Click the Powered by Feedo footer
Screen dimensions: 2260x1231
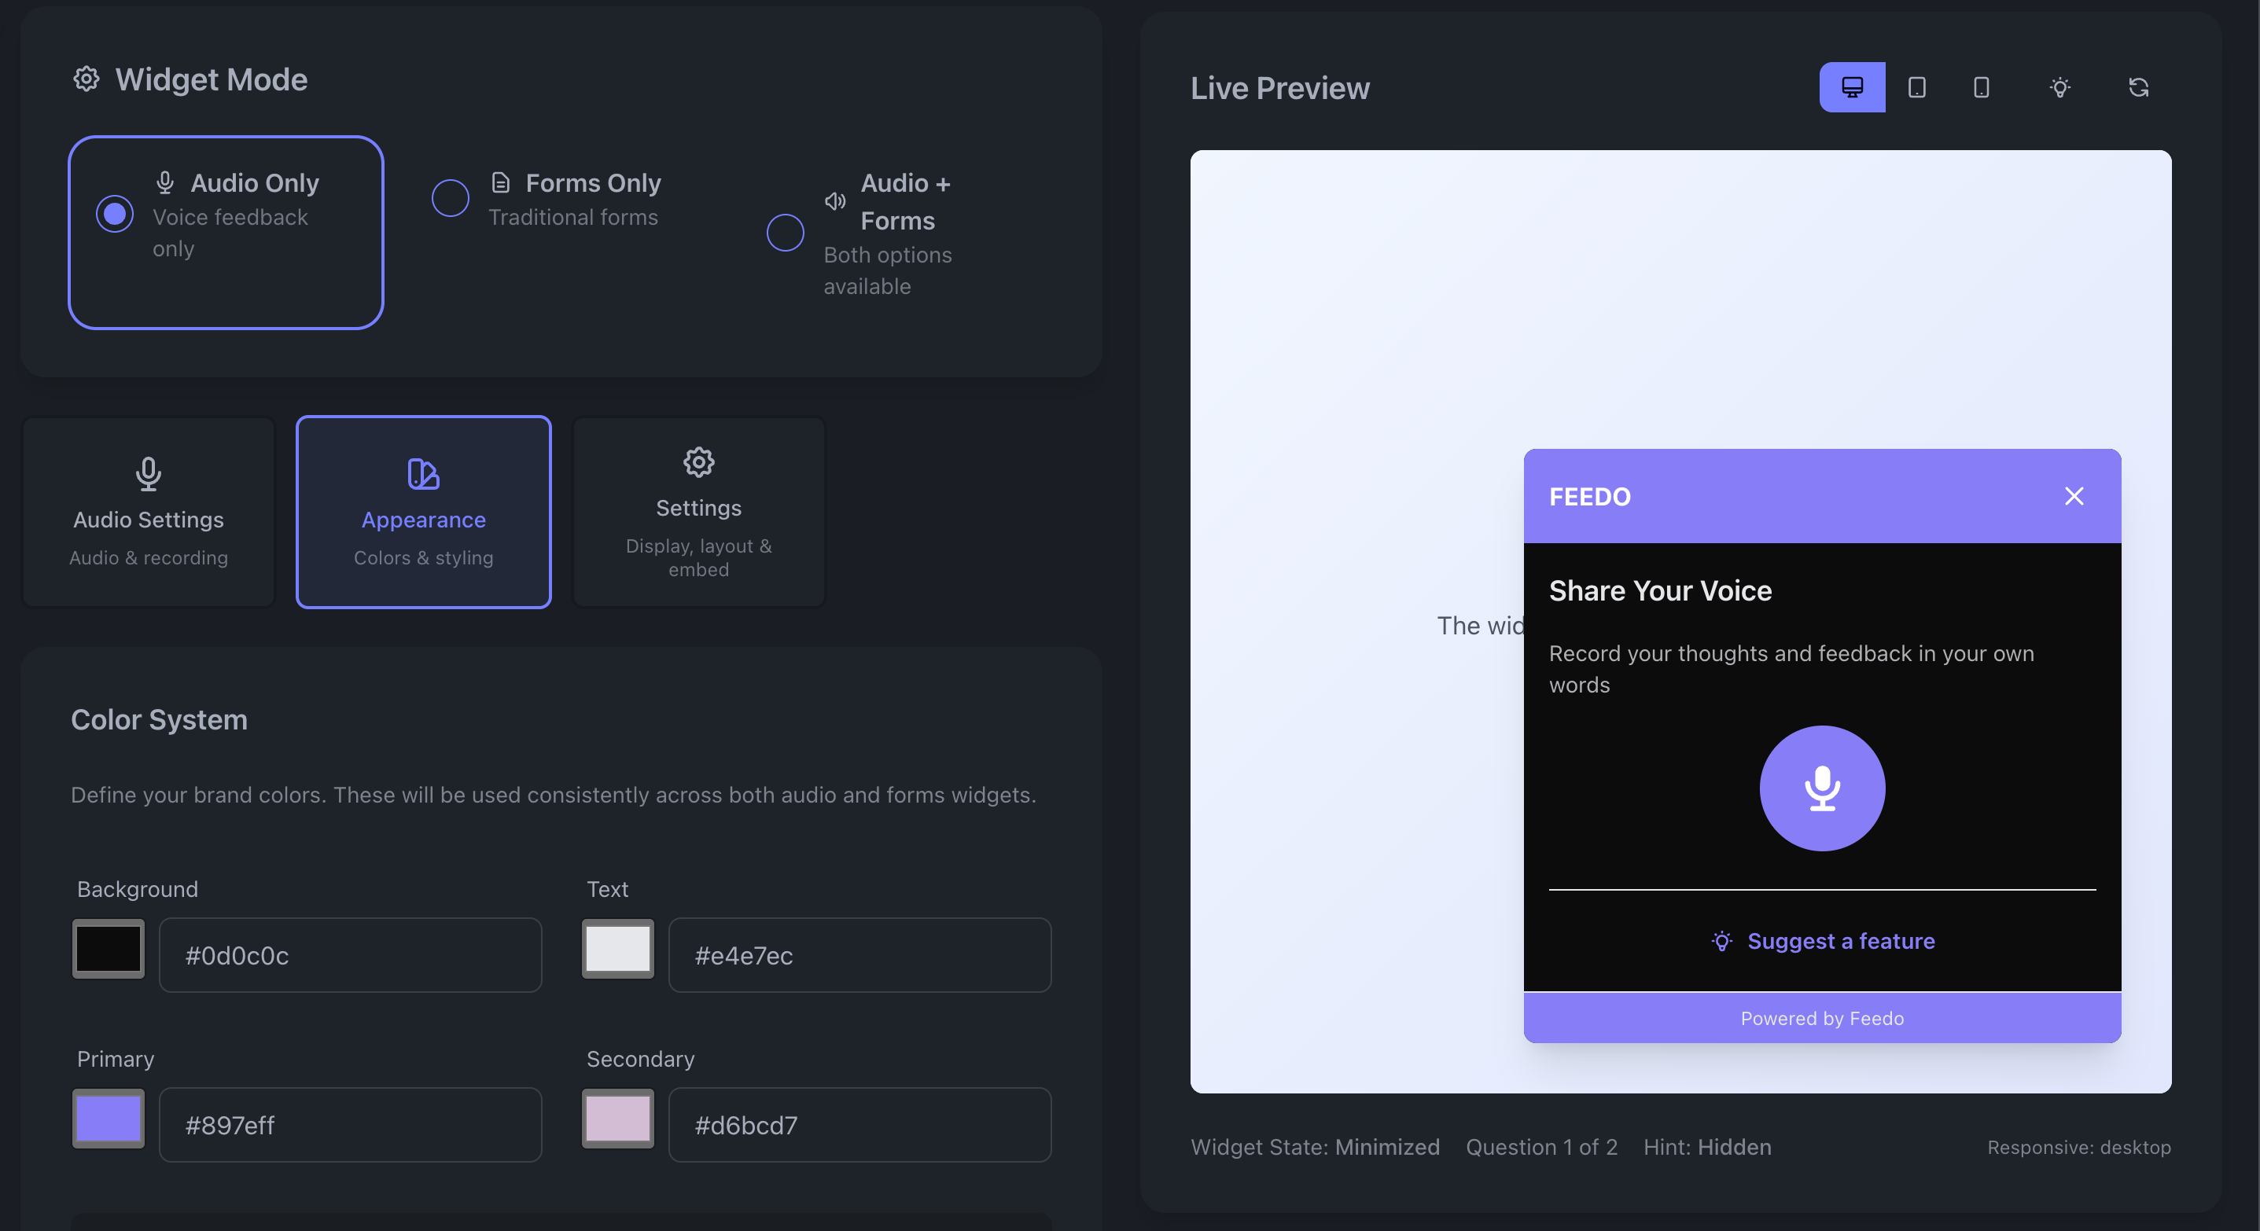1821,1018
